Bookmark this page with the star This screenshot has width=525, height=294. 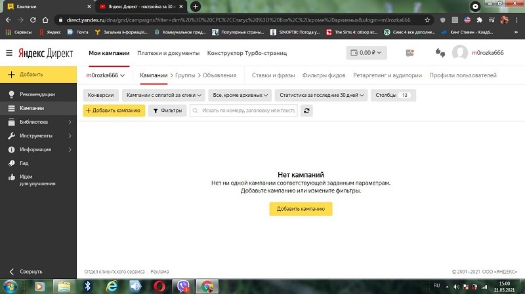427,20
